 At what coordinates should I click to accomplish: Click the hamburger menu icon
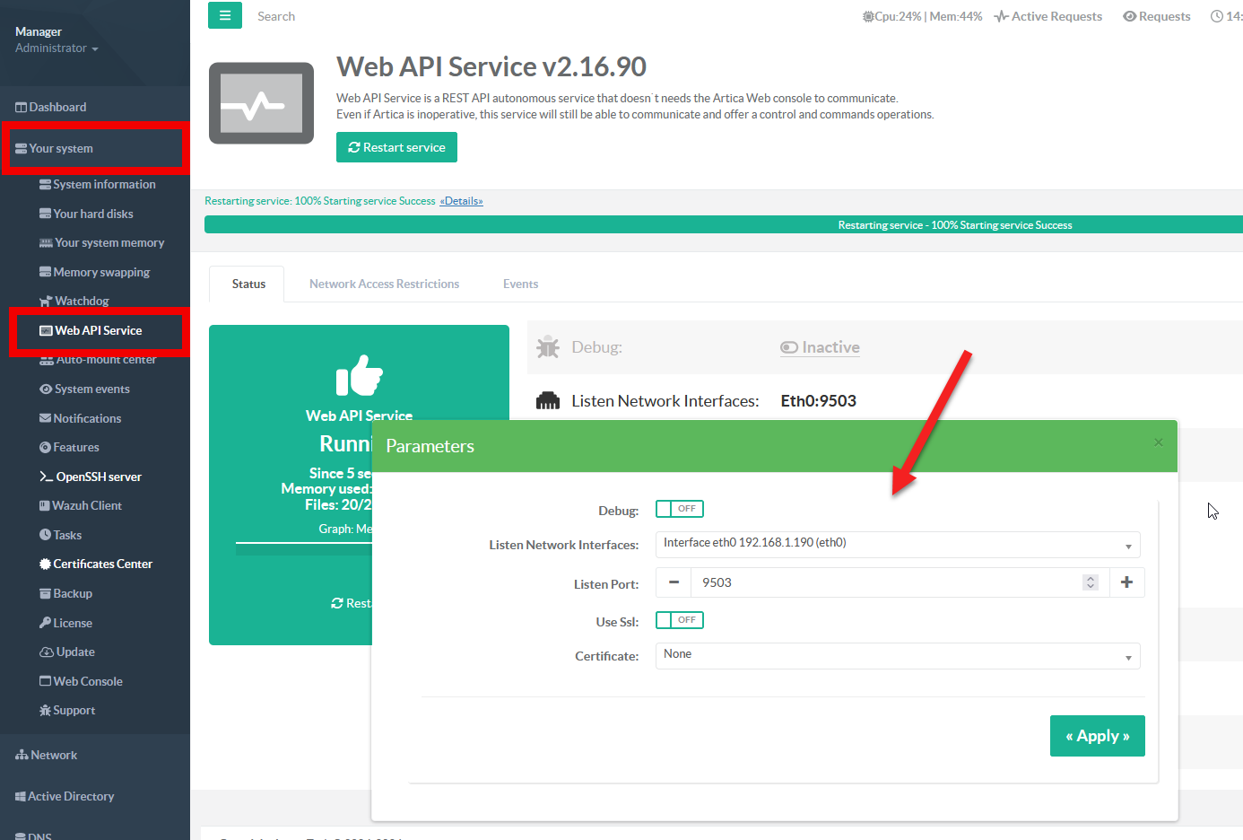pos(225,15)
